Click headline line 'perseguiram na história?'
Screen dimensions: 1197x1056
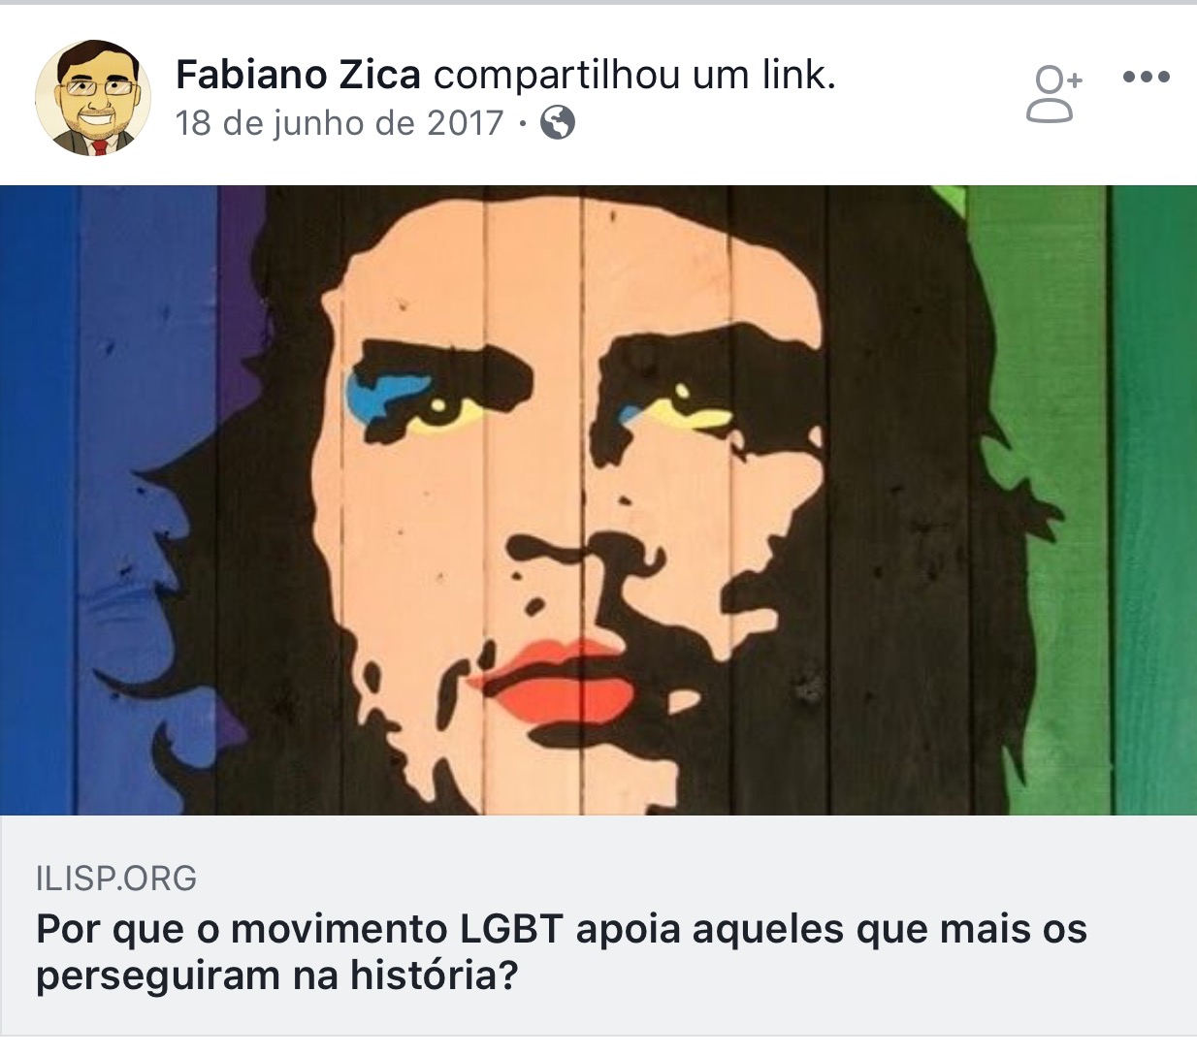(277, 975)
